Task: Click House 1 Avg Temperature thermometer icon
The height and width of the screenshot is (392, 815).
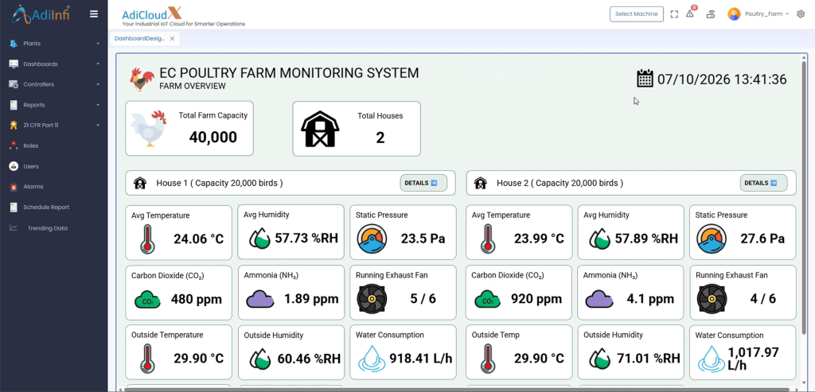Action: pos(147,239)
